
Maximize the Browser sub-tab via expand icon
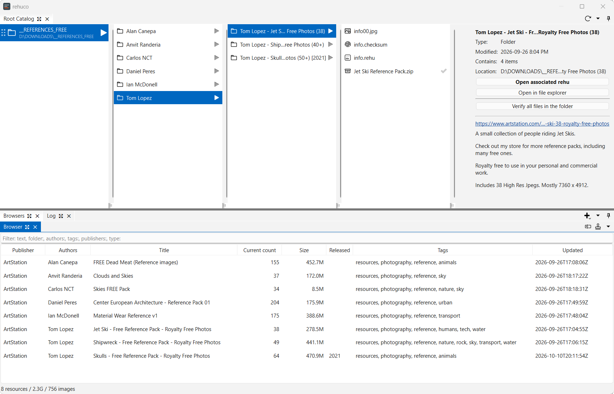27,227
